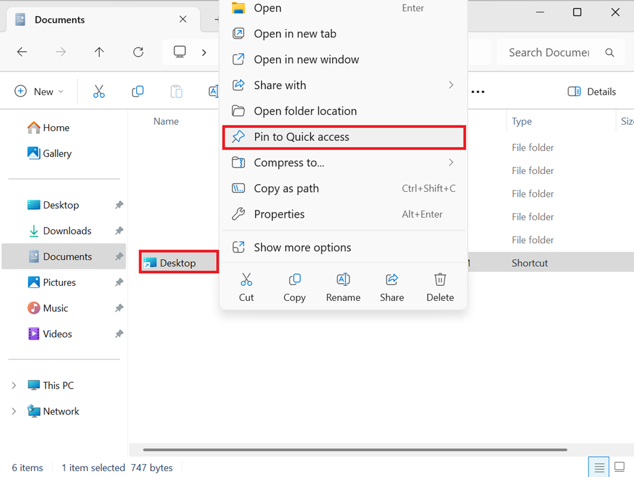Screen dimensions: 634x477
Task: Choose Open folder location
Action: [344, 111]
